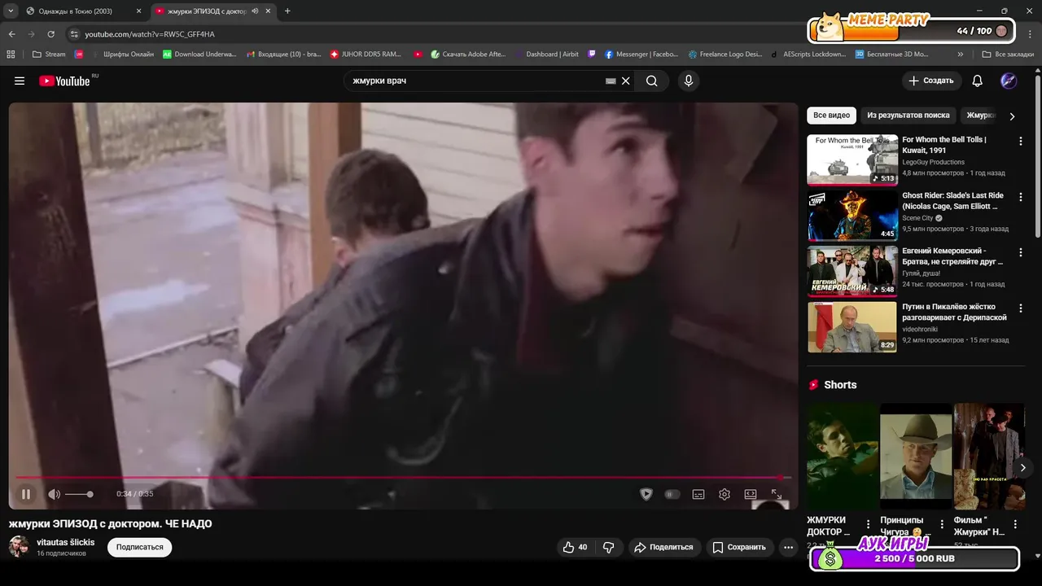The height and width of the screenshot is (586, 1042).
Task: Share the video via Поделиться
Action: tap(664, 547)
